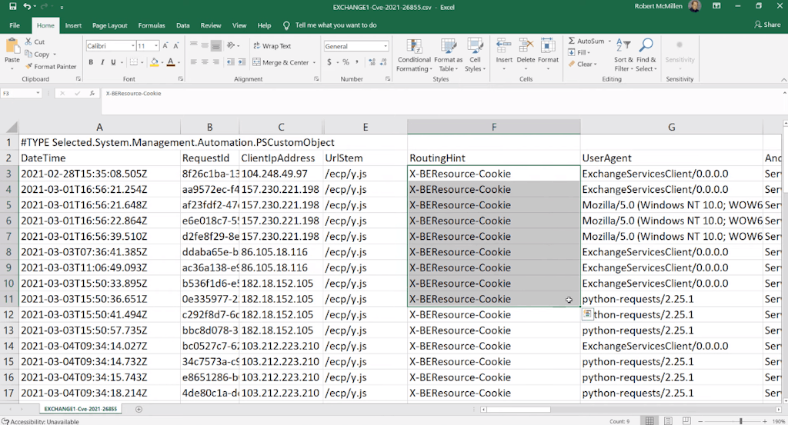
Task: Click the Name Box showing F3
Action: click(x=21, y=93)
